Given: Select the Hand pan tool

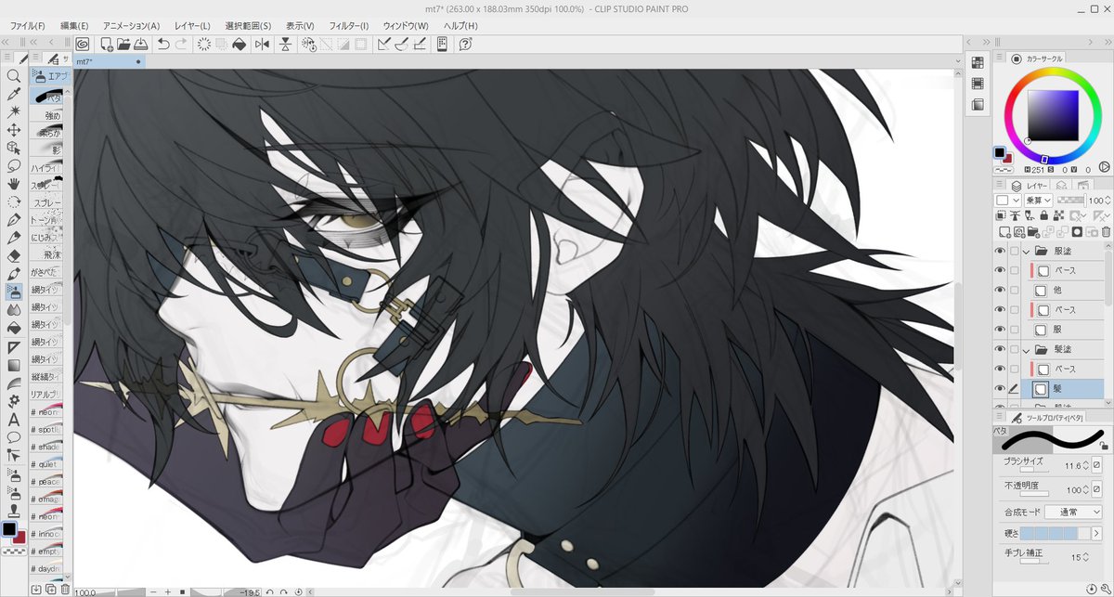Looking at the screenshot, I should tap(14, 184).
